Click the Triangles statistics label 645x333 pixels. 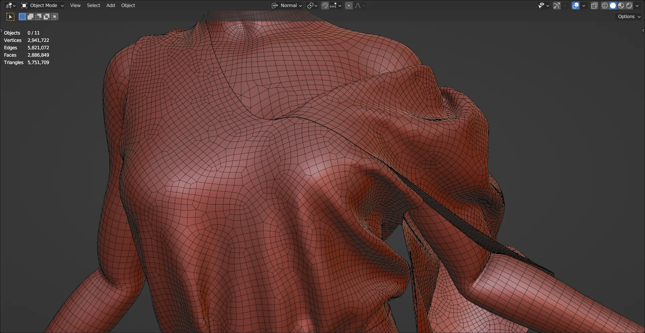14,62
